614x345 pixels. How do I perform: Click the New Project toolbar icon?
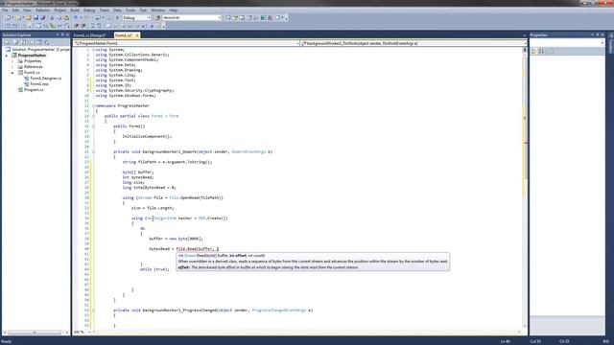[x=8, y=17]
